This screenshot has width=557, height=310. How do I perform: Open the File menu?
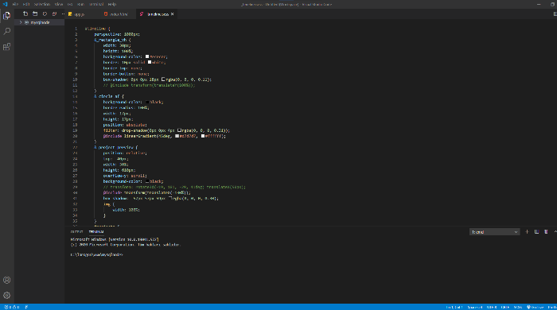point(15,4)
